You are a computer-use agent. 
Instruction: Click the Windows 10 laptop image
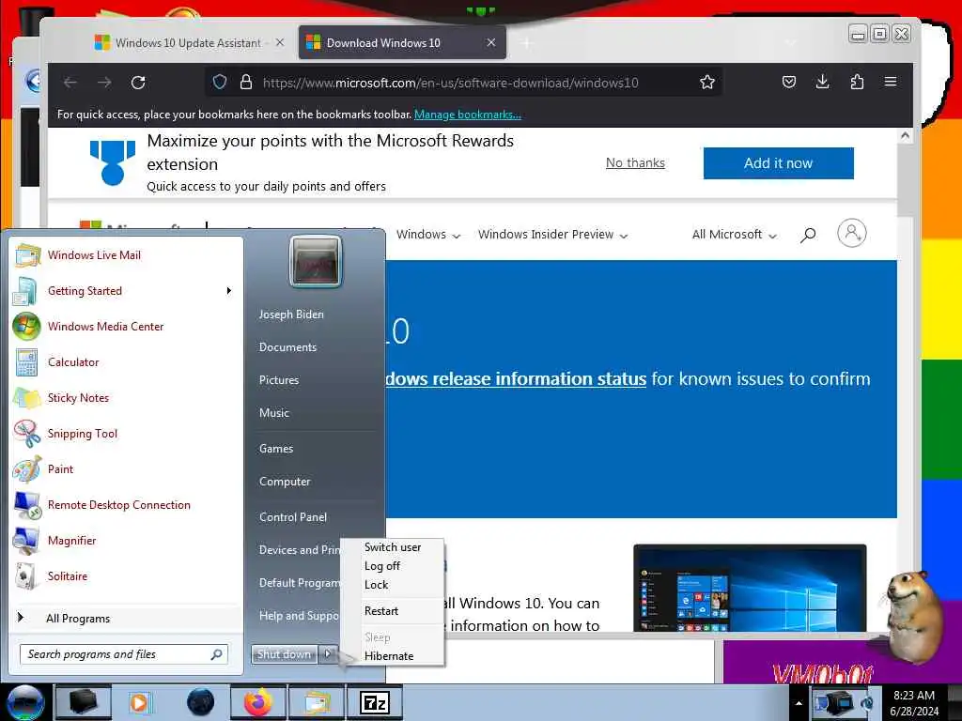750,588
